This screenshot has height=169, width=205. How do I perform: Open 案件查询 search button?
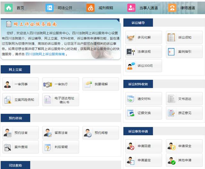20,147
